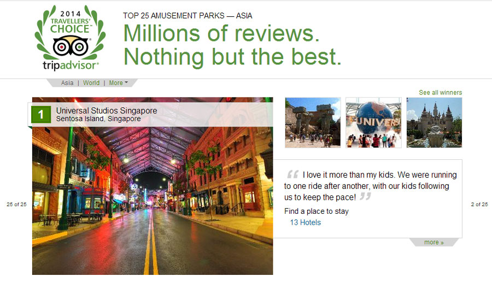Screen dimensions: 492x282
Task: Expand the More dropdown menu
Action: coord(118,83)
